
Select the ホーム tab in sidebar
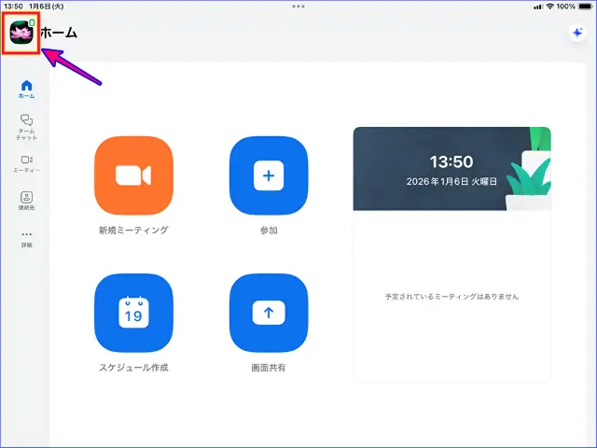click(x=27, y=90)
